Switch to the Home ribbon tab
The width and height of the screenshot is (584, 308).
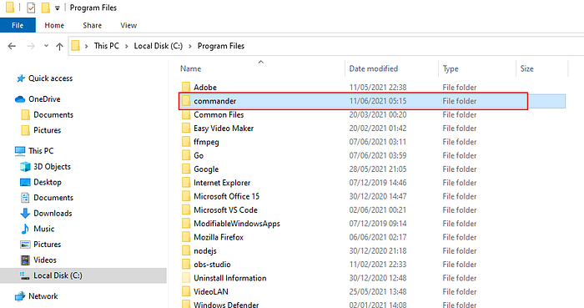(x=54, y=25)
